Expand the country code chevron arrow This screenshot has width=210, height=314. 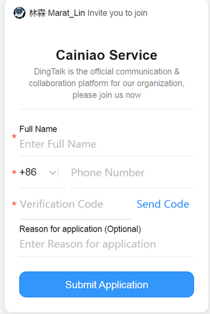(x=53, y=173)
